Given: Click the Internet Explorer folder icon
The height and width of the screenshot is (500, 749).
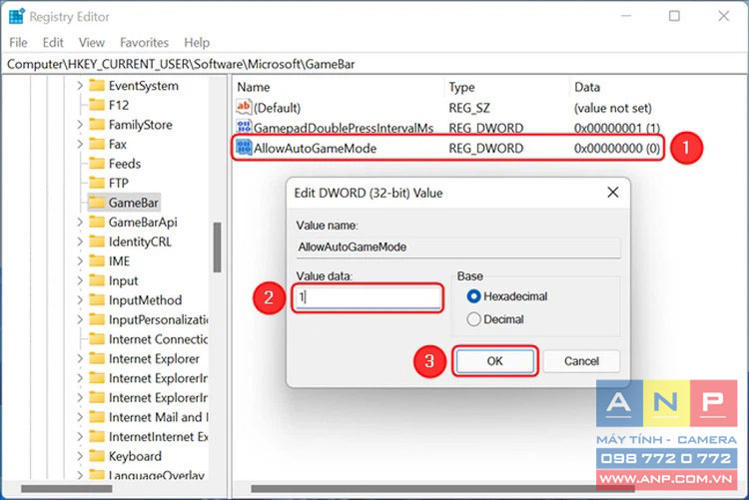Looking at the screenshot, I should point(97,358).
